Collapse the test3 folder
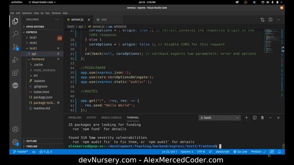Screen dimensions: 294x165 tap(33, 48)
